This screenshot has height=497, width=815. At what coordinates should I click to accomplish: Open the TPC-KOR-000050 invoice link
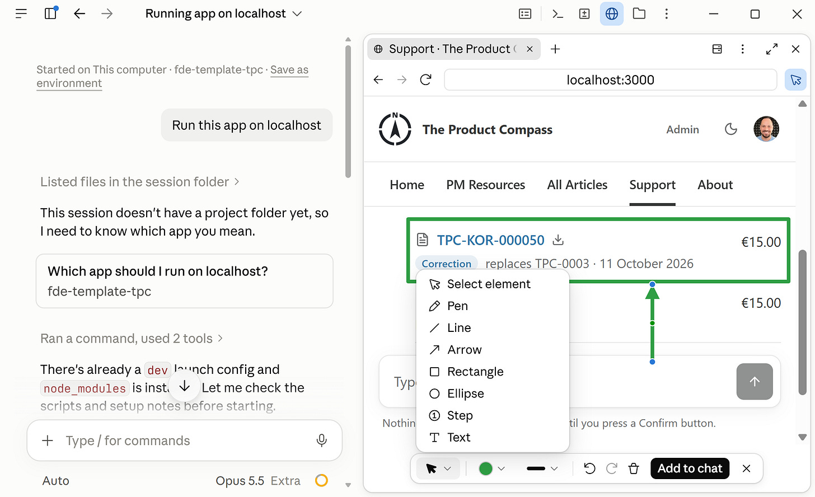pyautogui.click(x=490, y=240)
